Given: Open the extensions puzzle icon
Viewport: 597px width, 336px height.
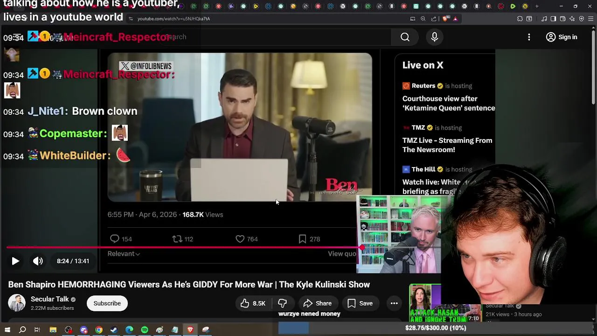Looking at the screenshot, I should (x=520, y=19).
